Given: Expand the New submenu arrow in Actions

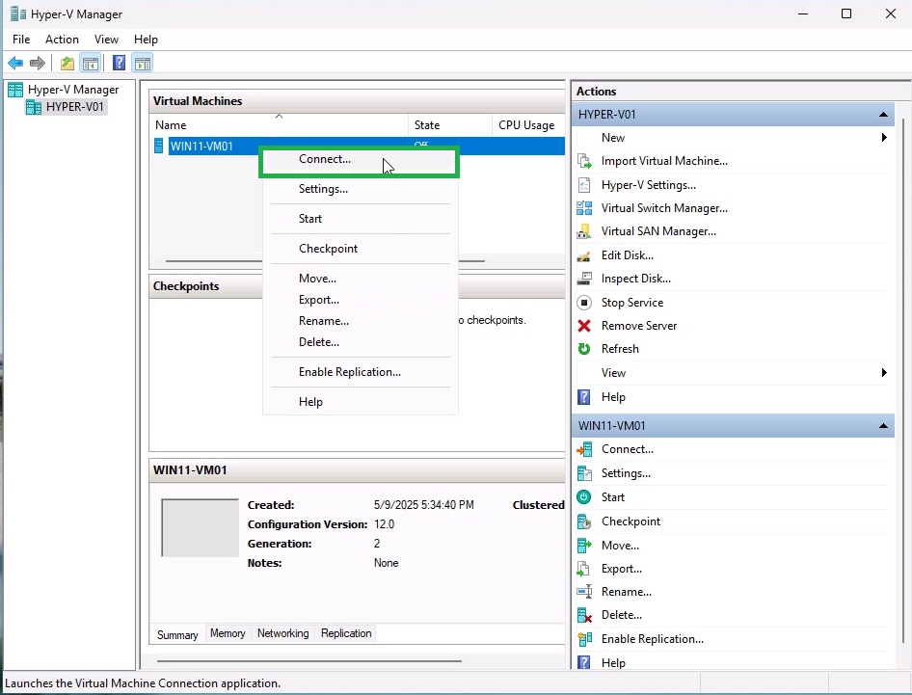Looking at the screenshot, I should [884, 138].
